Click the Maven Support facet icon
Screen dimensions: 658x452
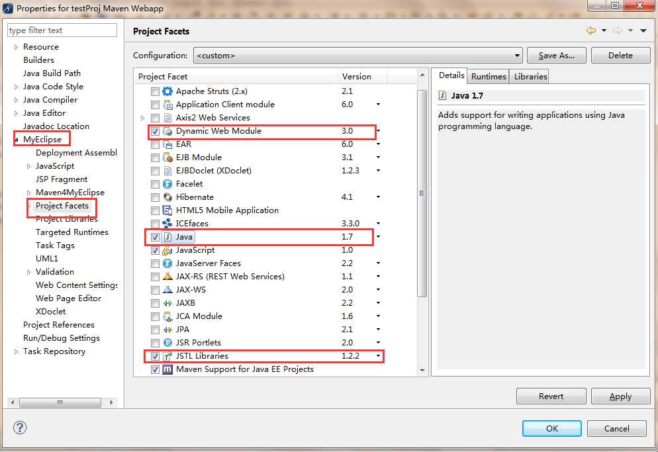click(x=167, y=369)
